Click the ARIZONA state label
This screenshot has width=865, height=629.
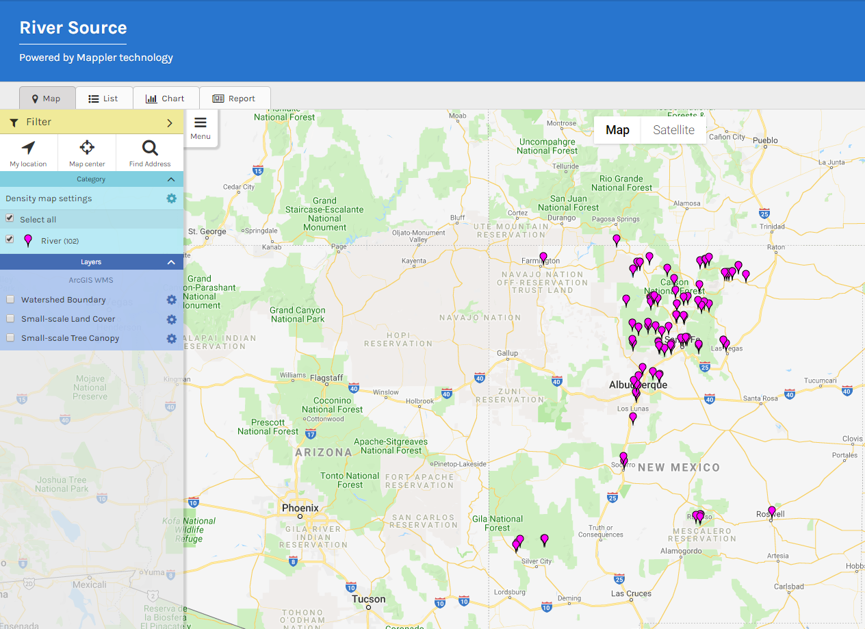click(x=324, y=452)
